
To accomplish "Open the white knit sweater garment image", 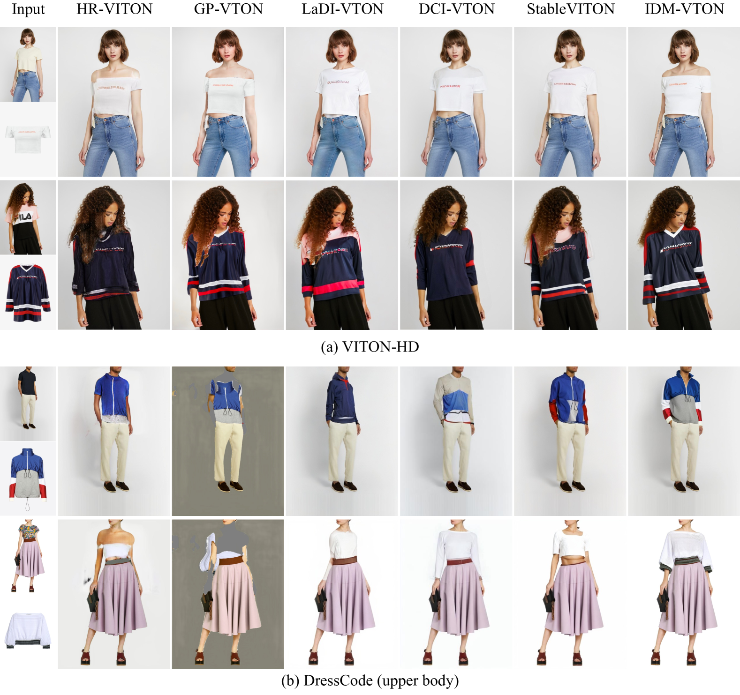I will click(28, 631).
